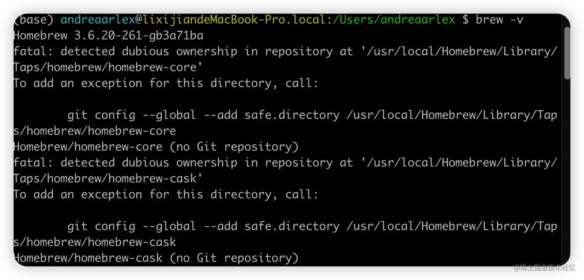Click 'lixijiandeMacBook-Pro.local' hostname in the prompt
Screen dimensions: 584x280
[235, 20]
